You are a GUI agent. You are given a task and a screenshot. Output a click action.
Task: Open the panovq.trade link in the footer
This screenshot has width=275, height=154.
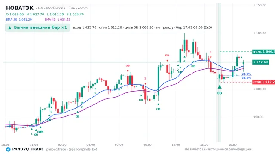[x=56, y=149]
